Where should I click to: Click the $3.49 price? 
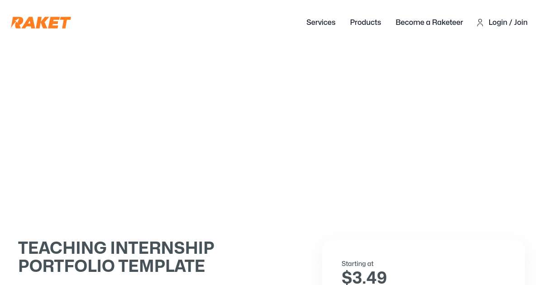[364, 277]
